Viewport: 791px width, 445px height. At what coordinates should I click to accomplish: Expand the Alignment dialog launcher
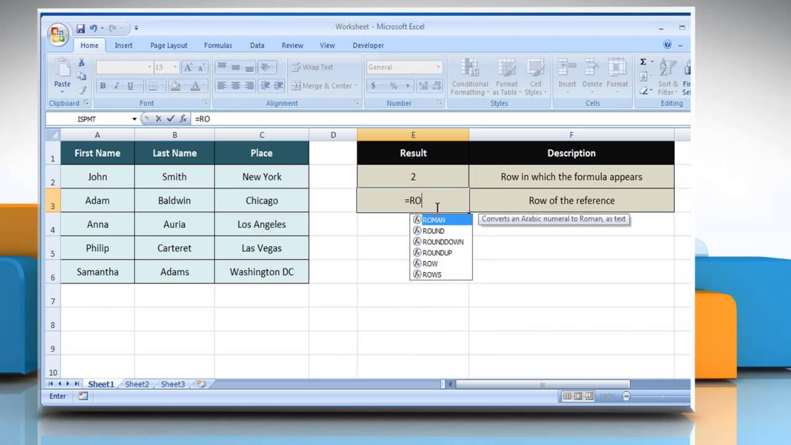click(x=357, y=103)
